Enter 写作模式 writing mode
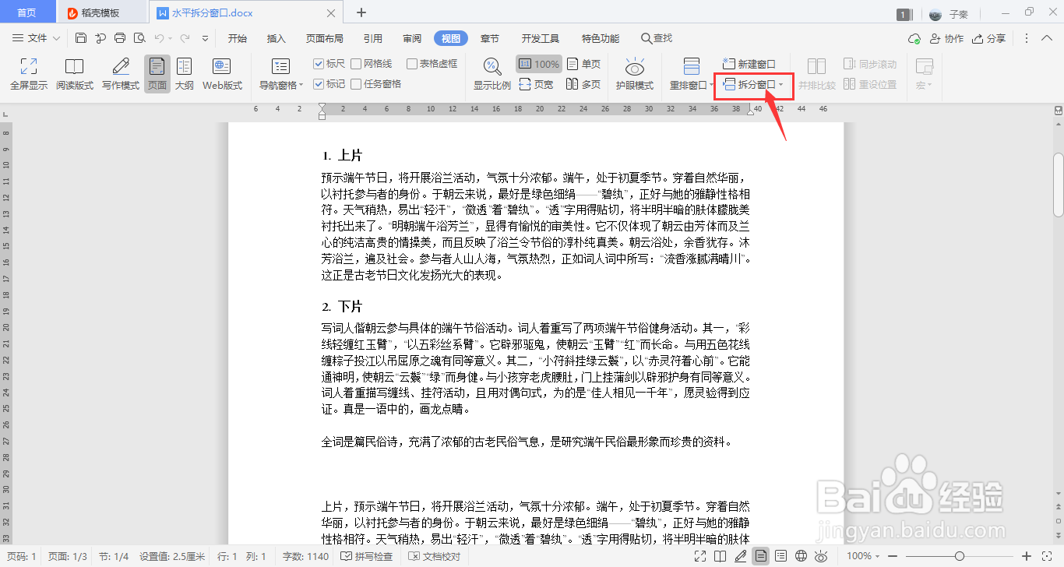Viewport: 1064px width, 567px height. 118,74
